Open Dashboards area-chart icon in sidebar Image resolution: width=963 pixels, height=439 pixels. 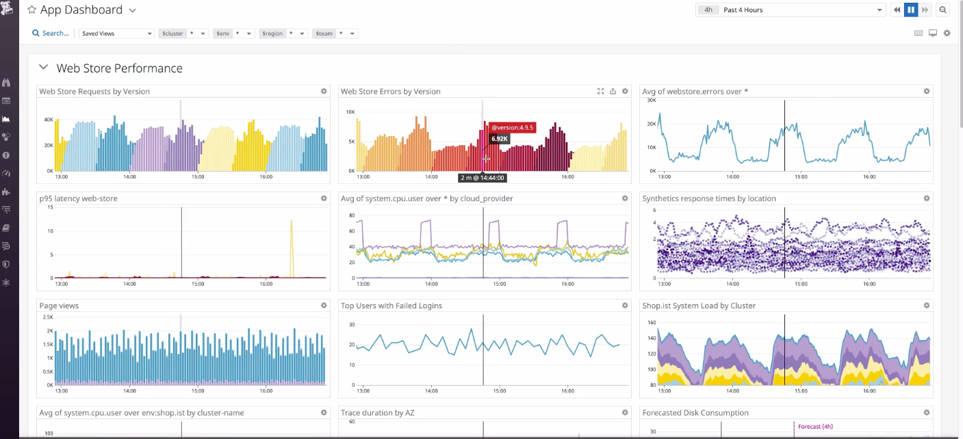click(6, 119)
